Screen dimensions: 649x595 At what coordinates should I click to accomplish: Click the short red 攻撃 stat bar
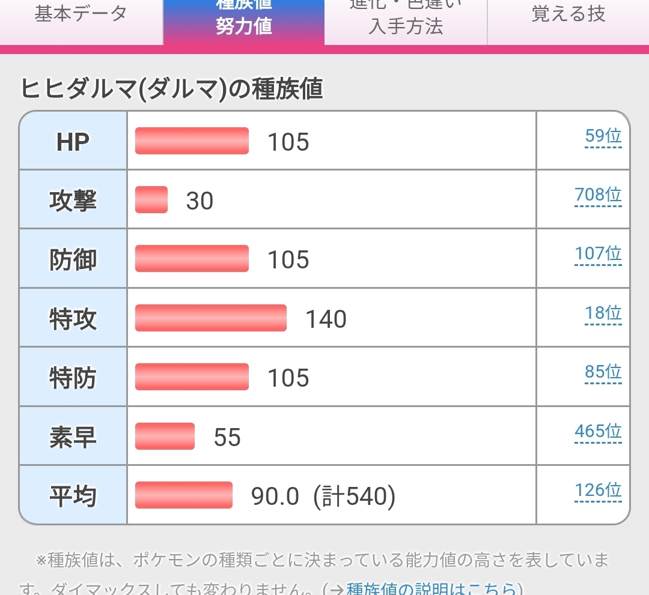(x=151, y=200)
